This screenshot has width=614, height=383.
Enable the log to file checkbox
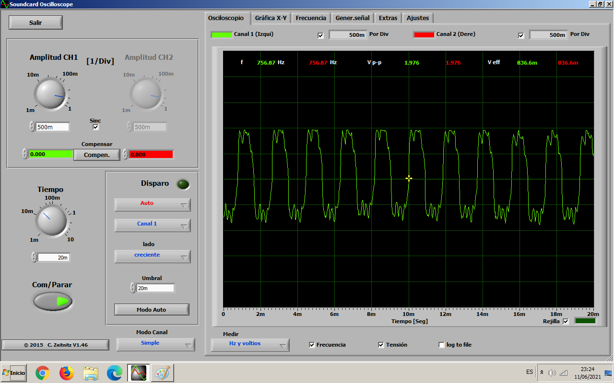[442, 345]
